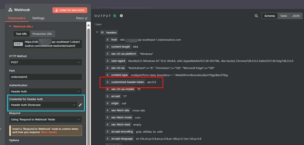Collapse the headers tree node

pos(97,32)
